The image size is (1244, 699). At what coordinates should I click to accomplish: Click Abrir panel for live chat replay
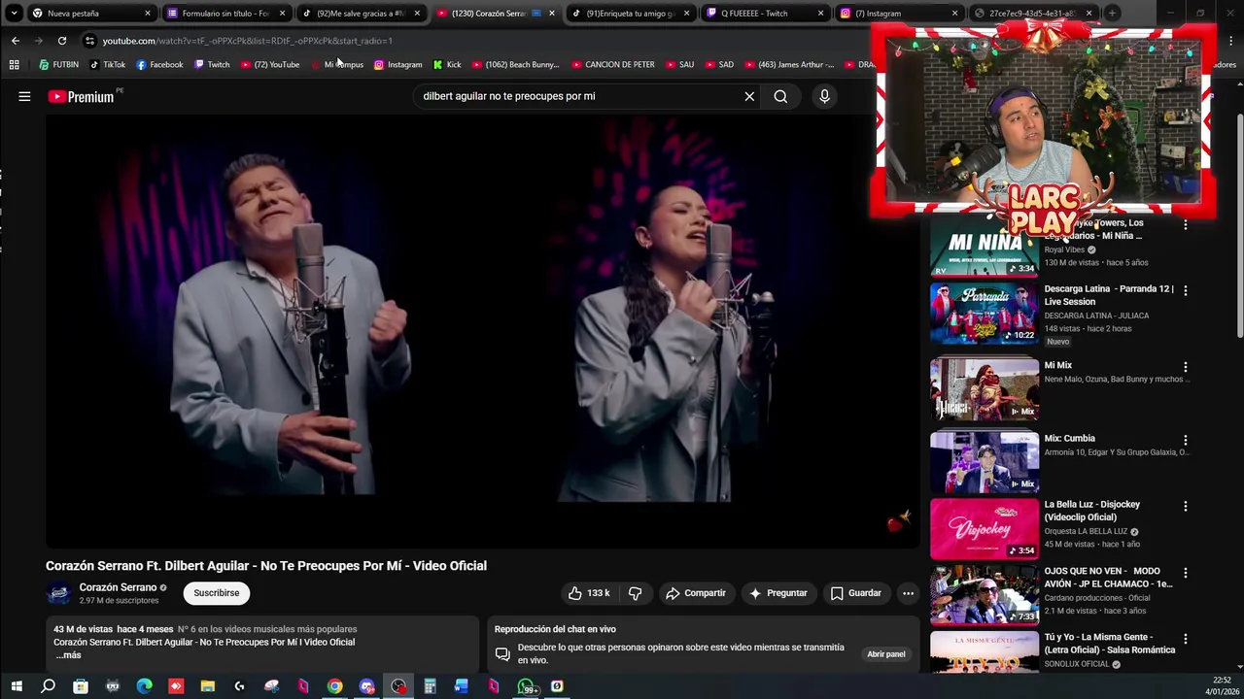[x=885, y=654]
